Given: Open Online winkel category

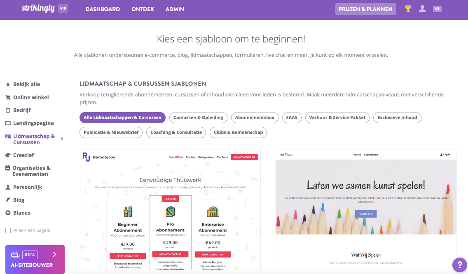Looking at the screenshot, I should click(x=31, y=97).
